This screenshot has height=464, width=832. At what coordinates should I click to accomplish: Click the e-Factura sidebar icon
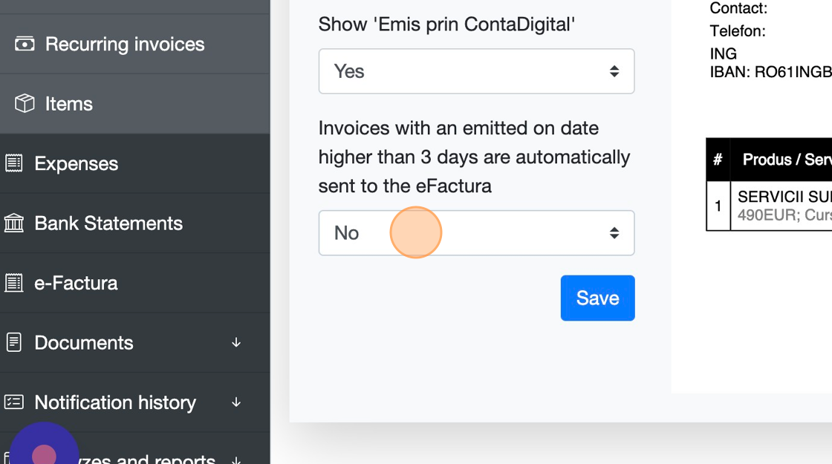coord(13,283)
